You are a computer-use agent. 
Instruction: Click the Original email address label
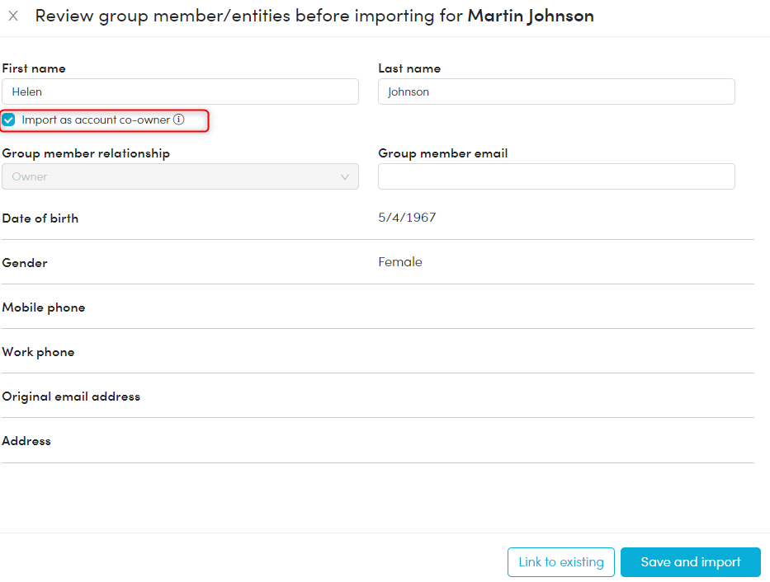(71, 397)
